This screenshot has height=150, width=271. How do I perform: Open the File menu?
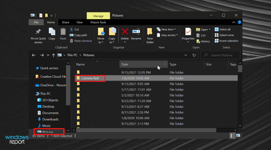[x=36, y=22]
